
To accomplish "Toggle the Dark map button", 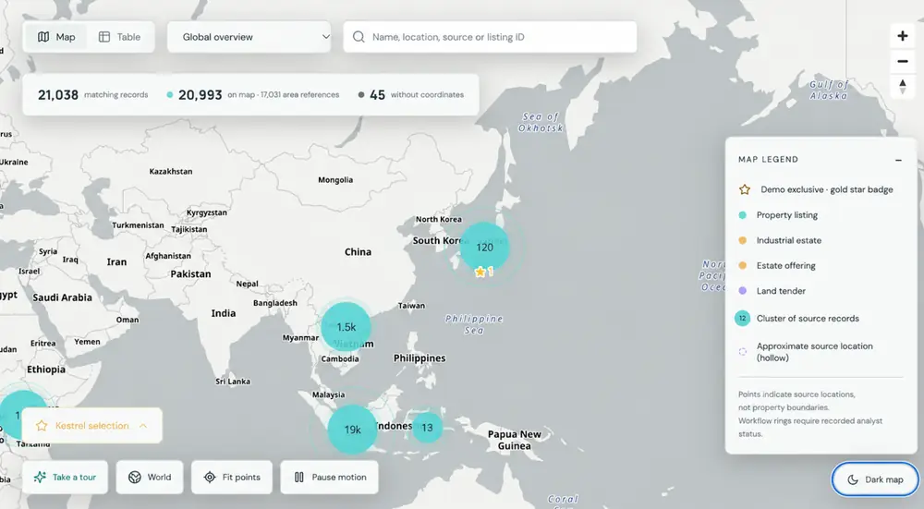I will point(875,479).
